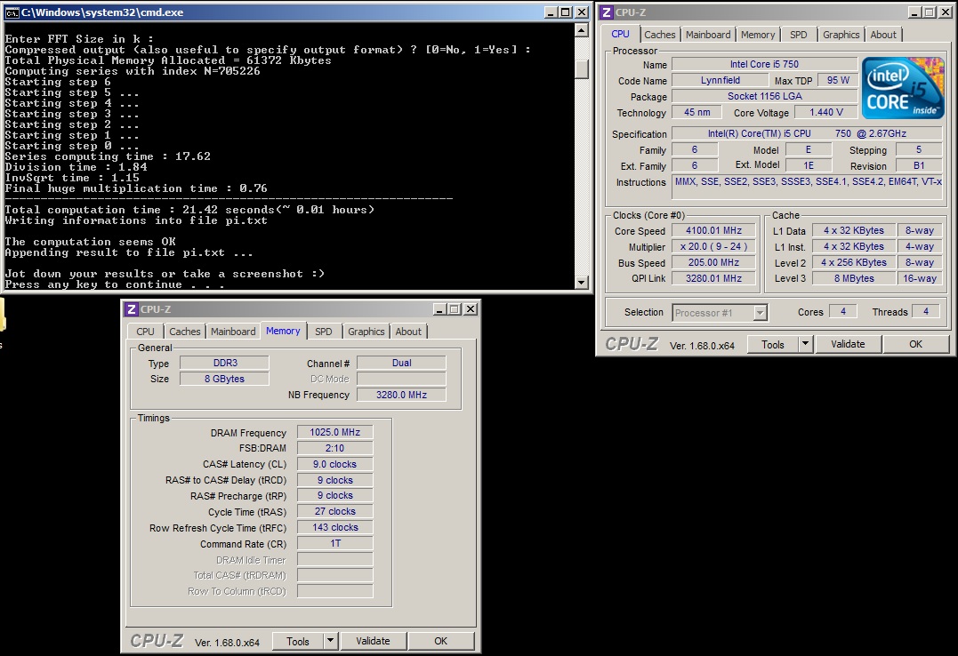Click the DRAM Frequency value 1025.0 MHz
The height and width of the screenshot is (656, 958).
(334, 432)
